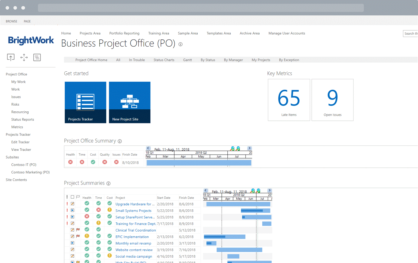Open the New Project Site tile
The image size is (418, 263).
(130, 102)
